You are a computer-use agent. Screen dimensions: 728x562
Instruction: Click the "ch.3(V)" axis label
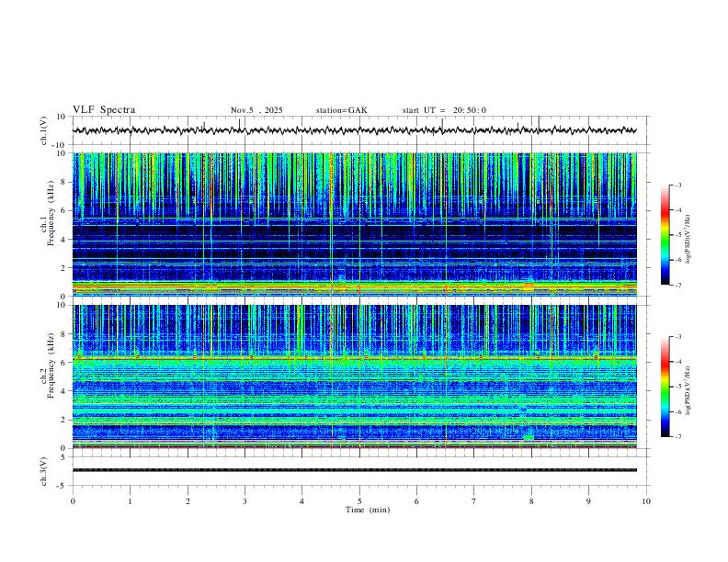click(x=43, y=472)
